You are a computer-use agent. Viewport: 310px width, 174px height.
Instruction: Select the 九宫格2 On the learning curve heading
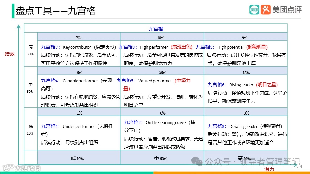[160, 126]
